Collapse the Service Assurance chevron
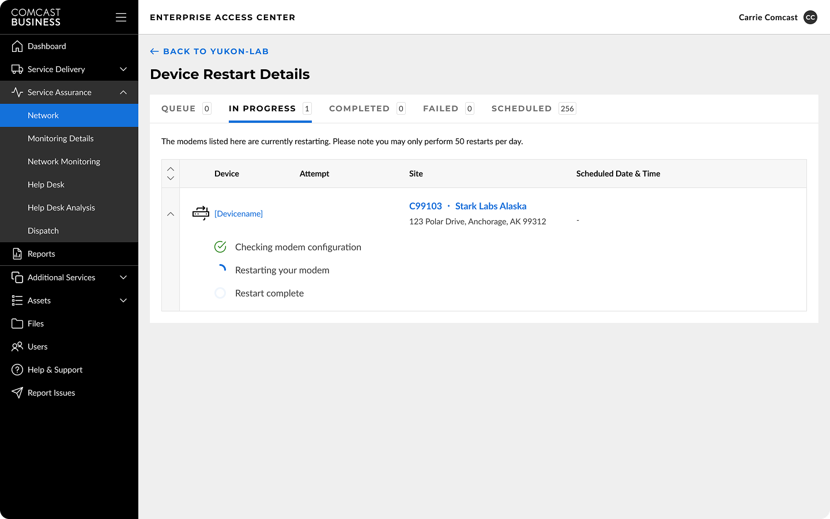This screenshot has width=830, height=519. click(x=123, y=92)
